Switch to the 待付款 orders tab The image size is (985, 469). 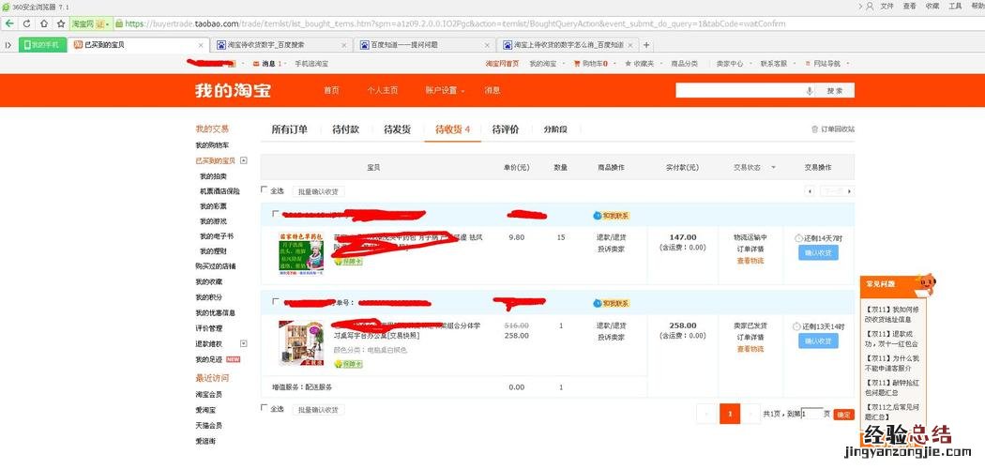point(345,129)
